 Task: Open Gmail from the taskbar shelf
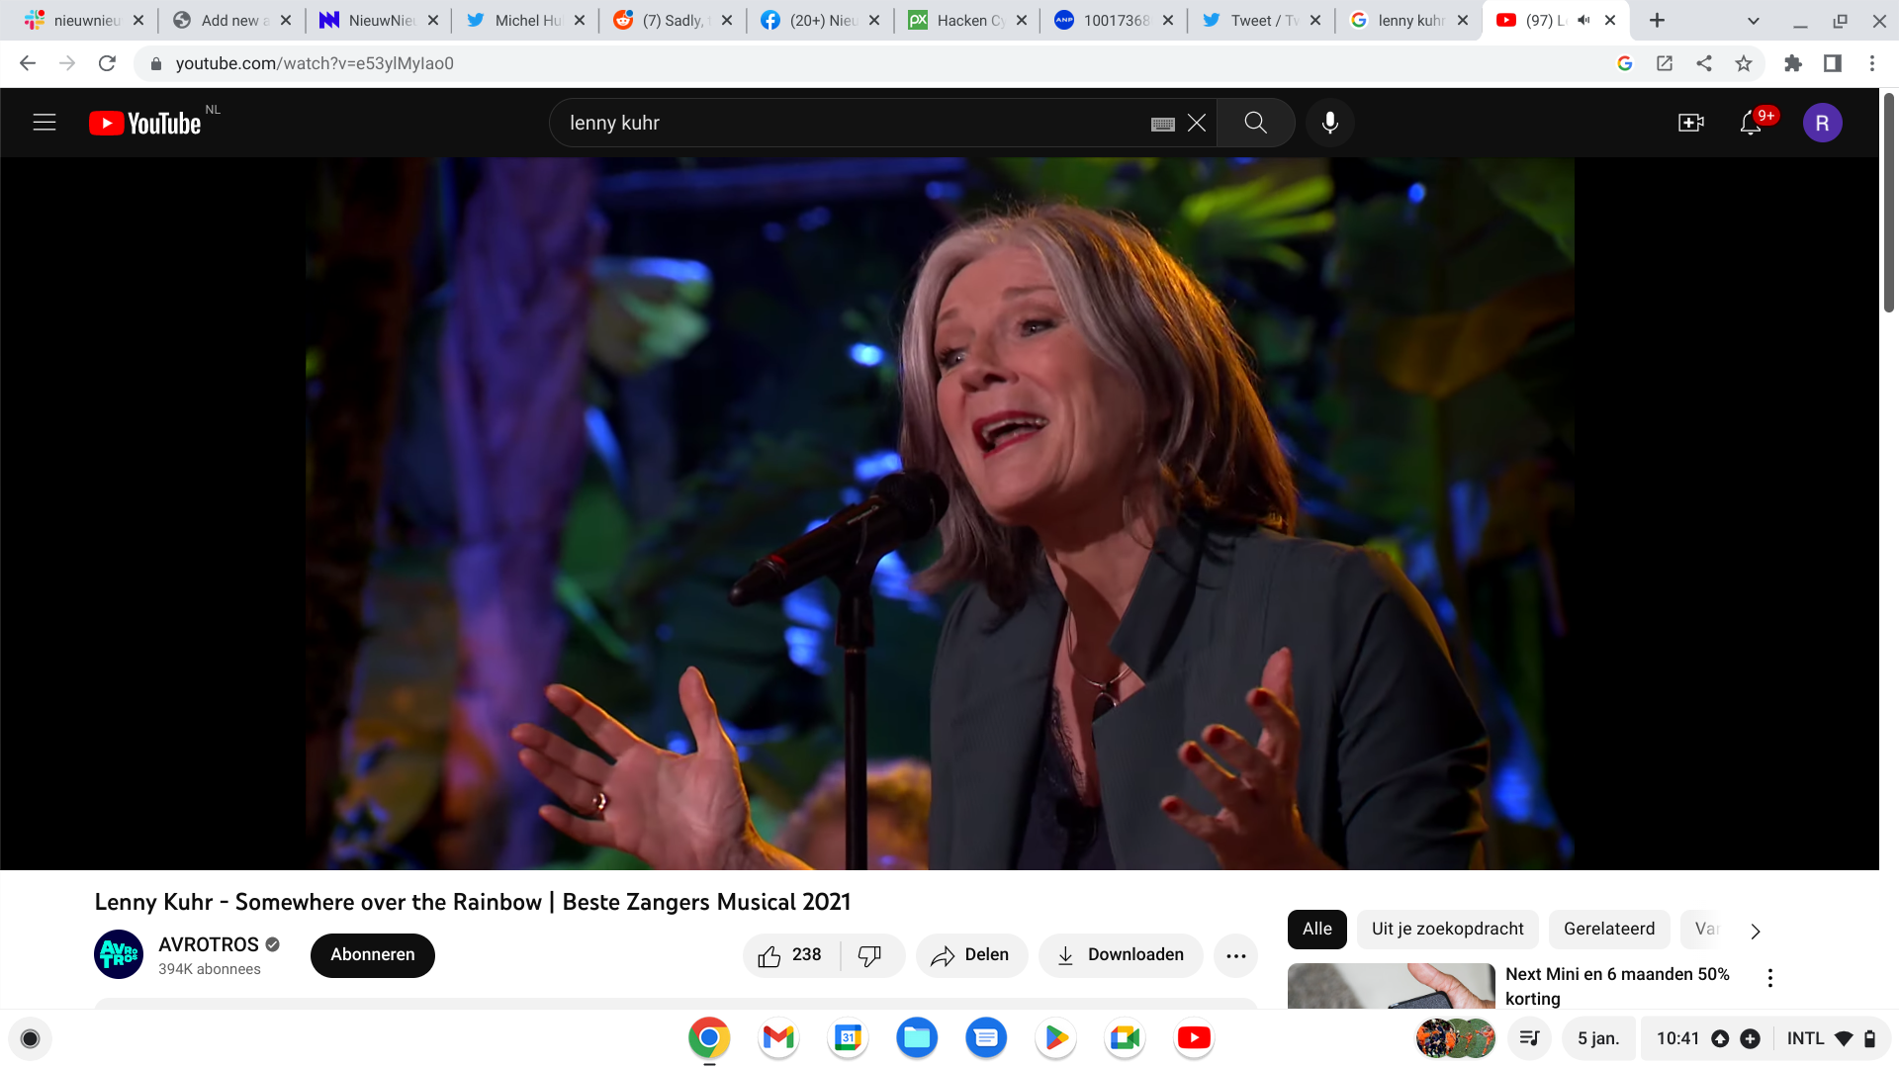point(778,1037)
